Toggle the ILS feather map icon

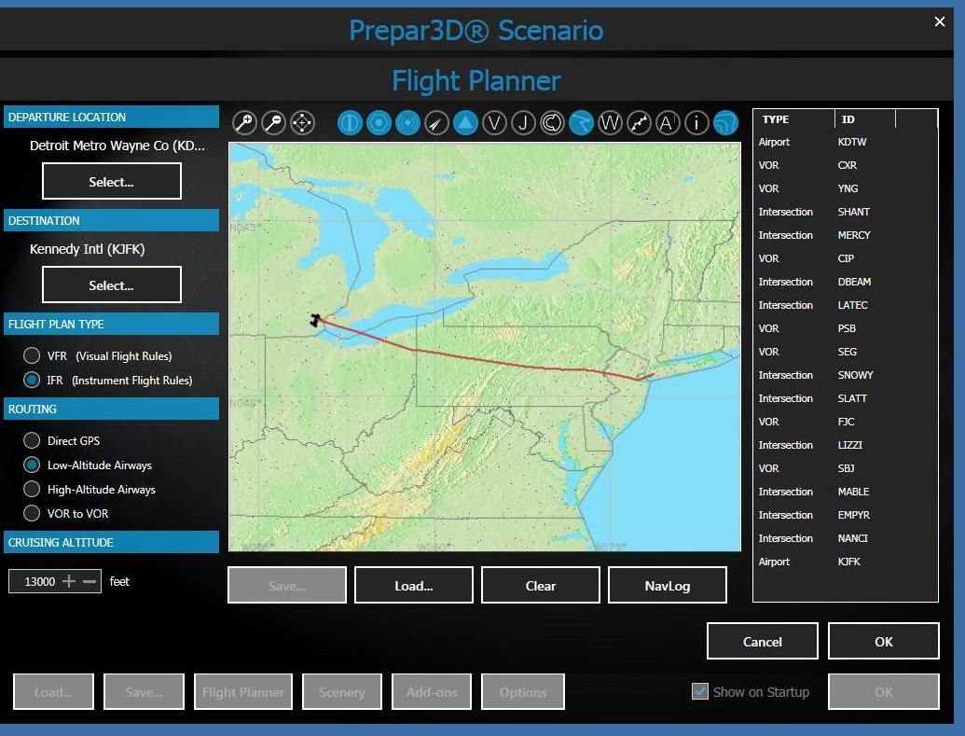(436, 123)
